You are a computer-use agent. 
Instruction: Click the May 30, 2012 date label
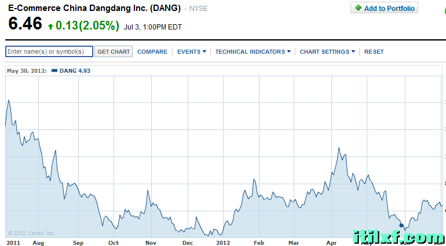click(27, 70)
